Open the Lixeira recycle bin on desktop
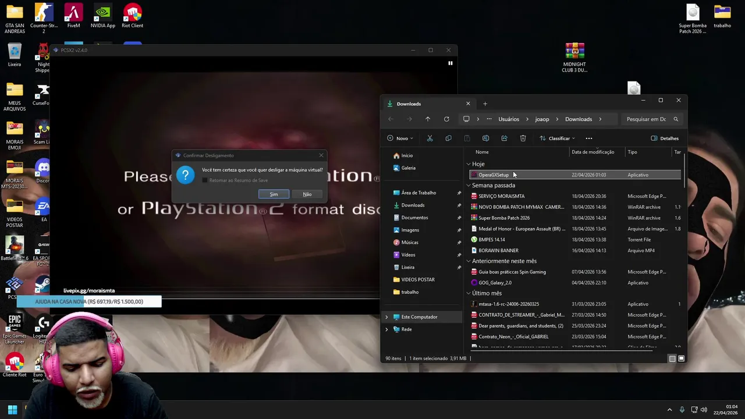745x419 pixels. [x=15, y=55]
